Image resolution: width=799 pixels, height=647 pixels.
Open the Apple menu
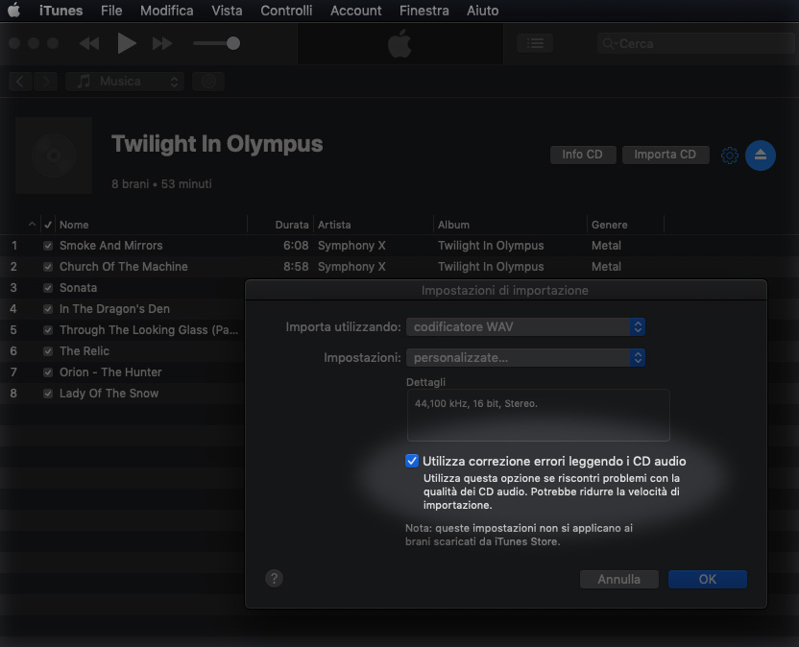coord(13,11)
